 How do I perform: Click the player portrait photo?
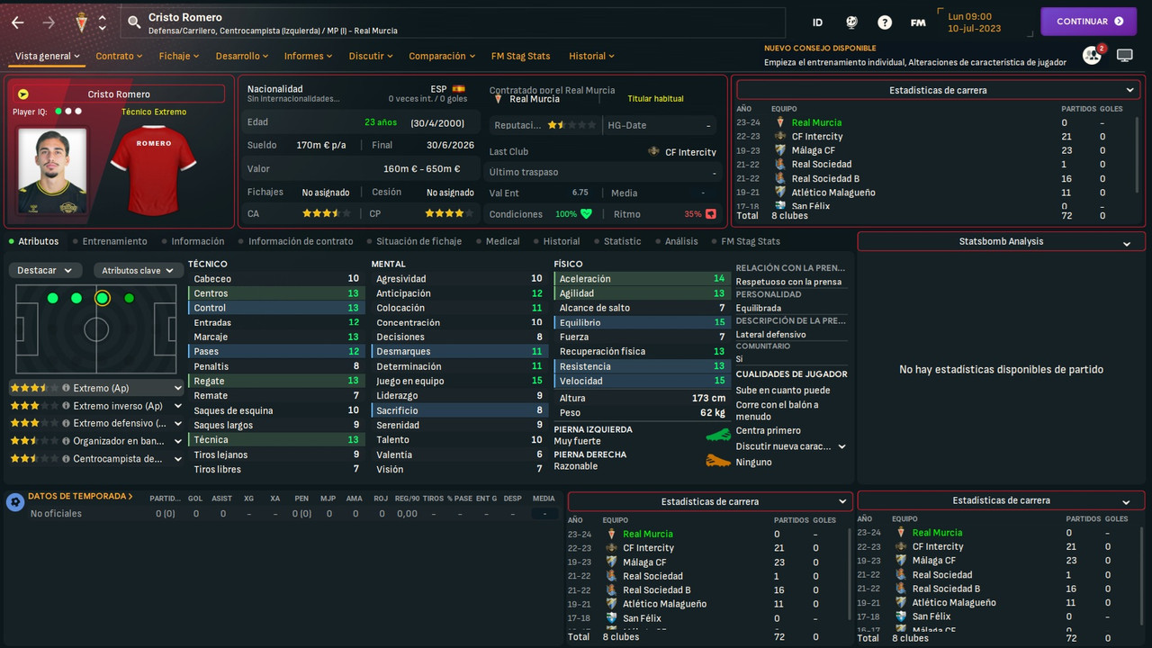[x=52, y=171]
